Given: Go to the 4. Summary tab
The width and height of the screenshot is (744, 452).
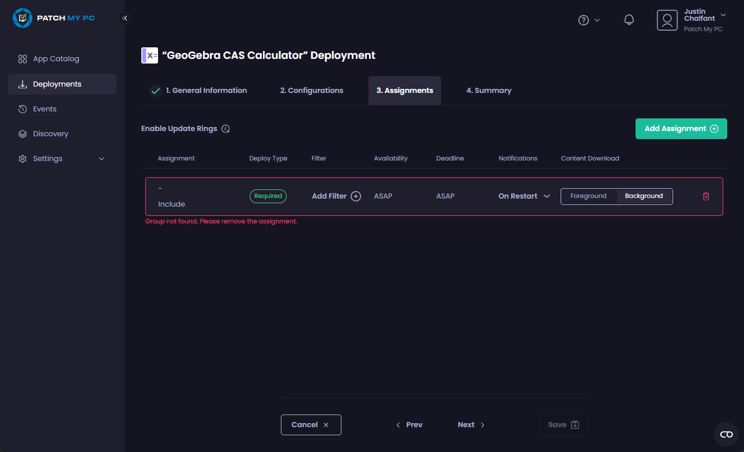Looking at the screenshot, I should [489, 91].
